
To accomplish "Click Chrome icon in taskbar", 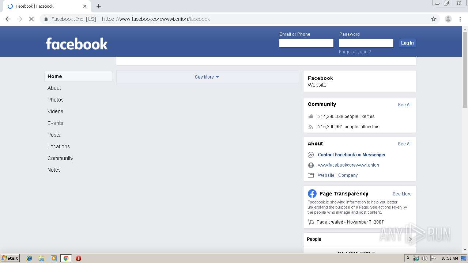I will 66,258.
